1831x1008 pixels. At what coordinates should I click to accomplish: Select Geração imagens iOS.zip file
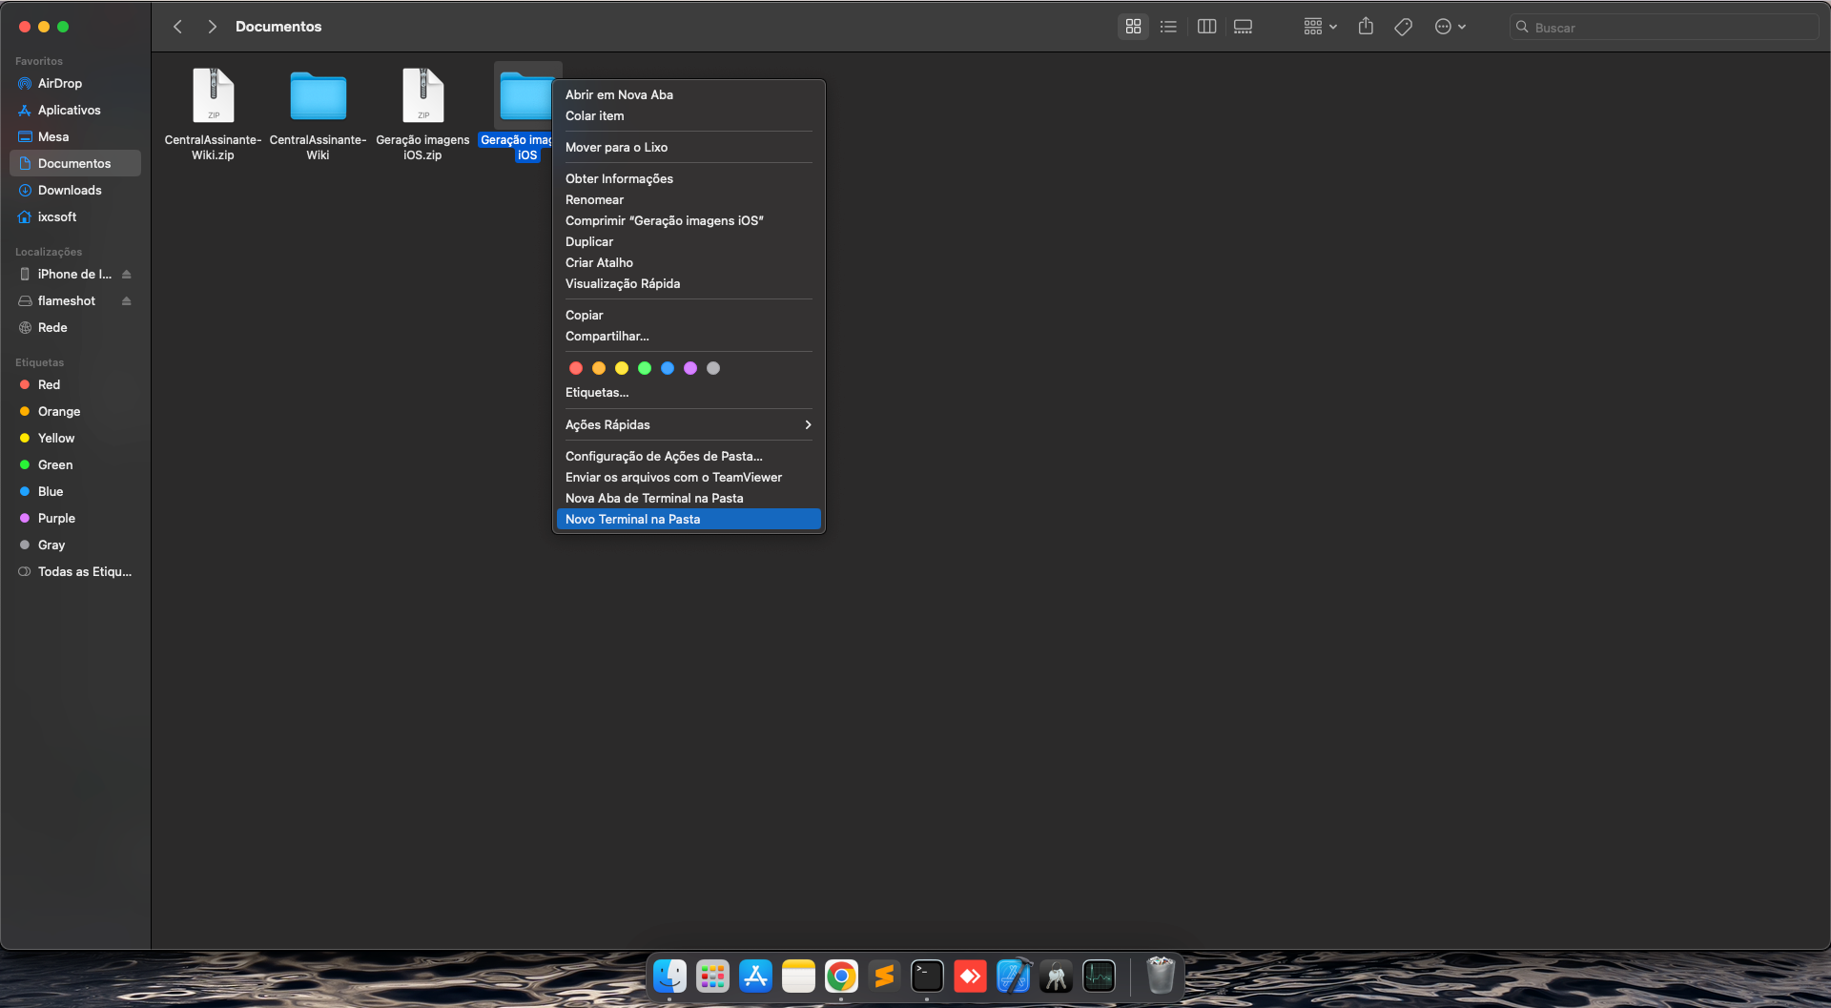(422, 113)
